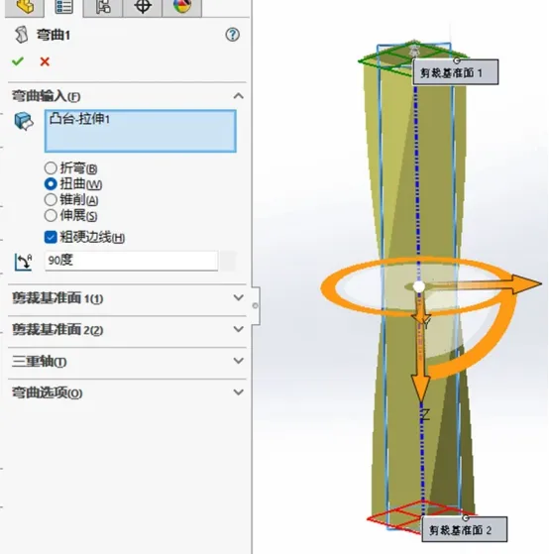549x554 pixels.
Task: Select the 锥削 tapering radio option
Action: tap(51, 199)
